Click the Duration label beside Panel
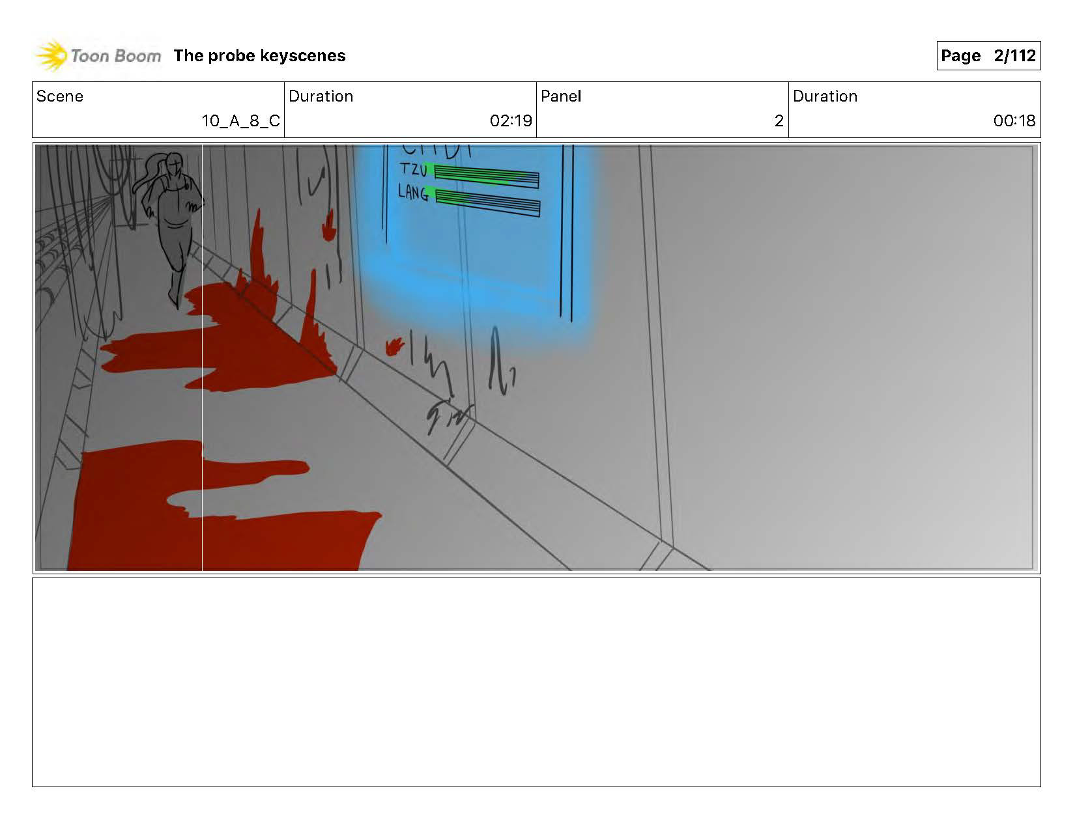The width and height of the screenshot is (1075, 836). pyautogui.click(x=825, y=96)
